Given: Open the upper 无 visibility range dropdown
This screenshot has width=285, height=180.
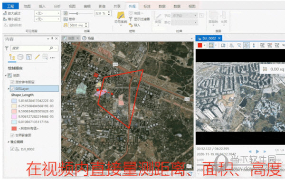Looking at the screenshot, I should (47, 13).
